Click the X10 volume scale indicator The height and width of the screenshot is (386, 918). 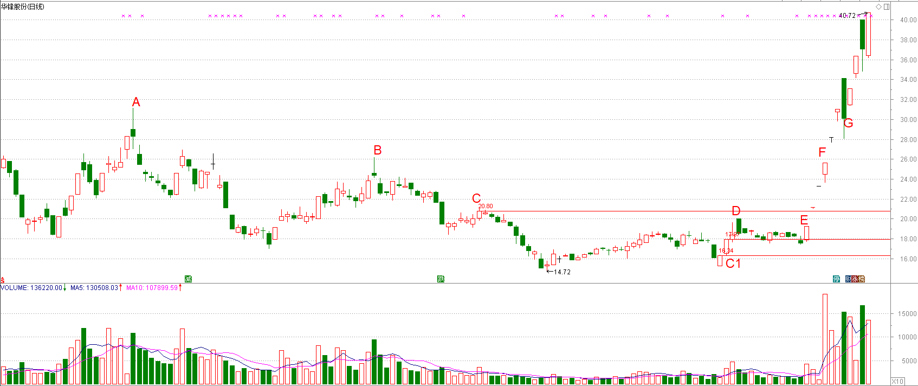click(897, 382)
